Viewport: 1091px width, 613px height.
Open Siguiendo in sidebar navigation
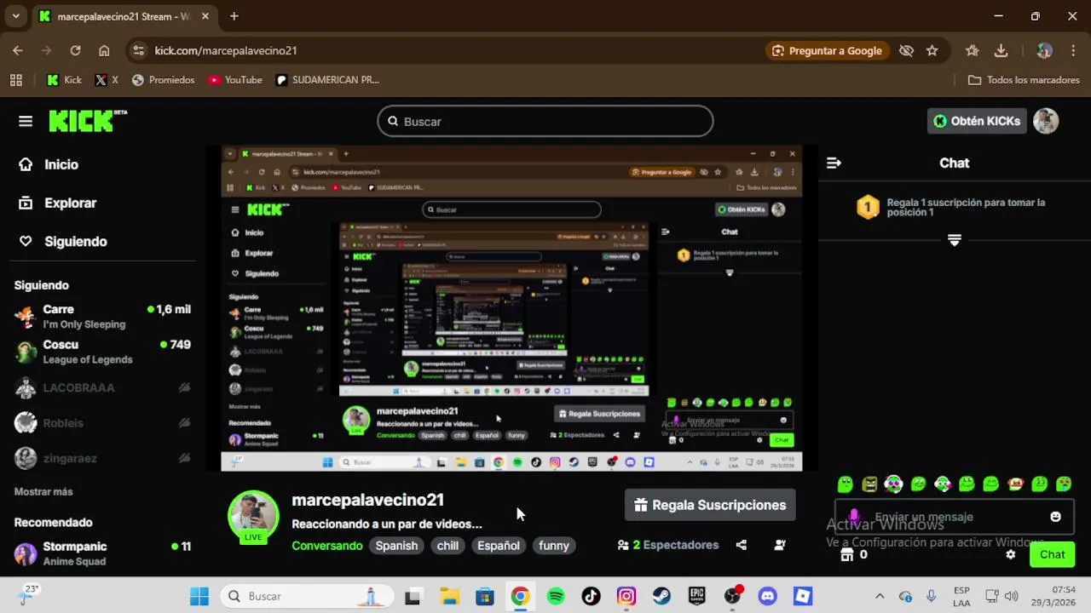[x=63, y=241]
